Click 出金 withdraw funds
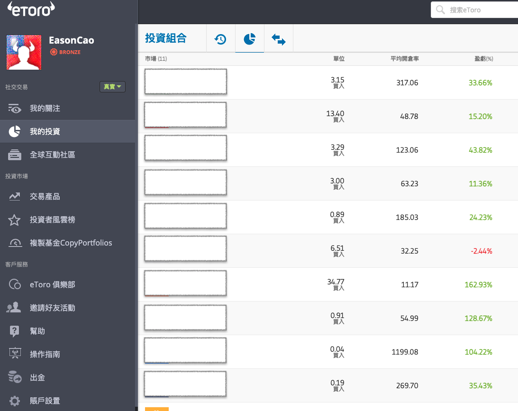Image resolution: width=518 pixels, height=411 pixels. click(37, 377)
